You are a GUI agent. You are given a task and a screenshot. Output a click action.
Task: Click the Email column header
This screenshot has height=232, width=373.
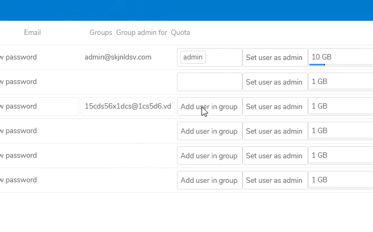tap(32, 33)
